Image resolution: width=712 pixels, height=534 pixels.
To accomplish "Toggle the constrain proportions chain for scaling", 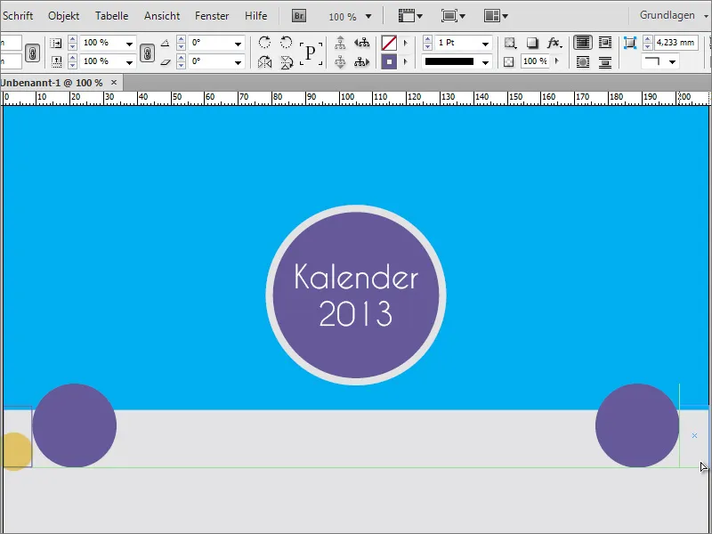I will pyautogui.click(x=147, y=53).
